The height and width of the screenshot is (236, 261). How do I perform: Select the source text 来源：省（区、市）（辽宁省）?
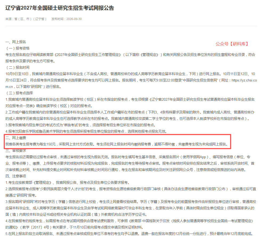[26, 19]
